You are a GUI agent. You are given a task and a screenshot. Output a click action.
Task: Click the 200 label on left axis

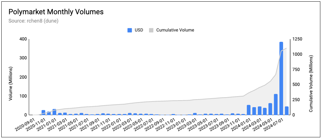[x=24, y=77]
